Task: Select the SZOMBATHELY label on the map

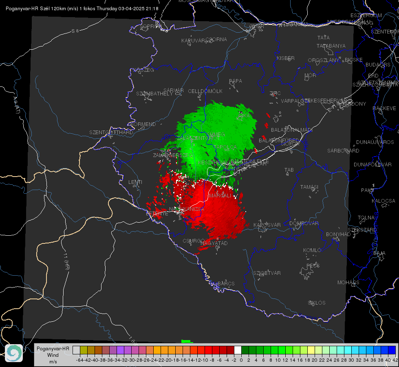Action: (154, 93)
